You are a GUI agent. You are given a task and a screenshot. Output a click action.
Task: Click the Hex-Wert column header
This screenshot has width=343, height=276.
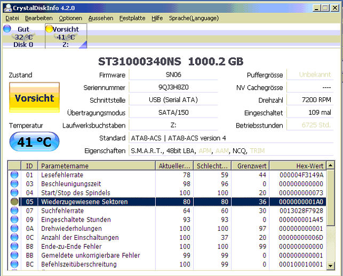298,166
